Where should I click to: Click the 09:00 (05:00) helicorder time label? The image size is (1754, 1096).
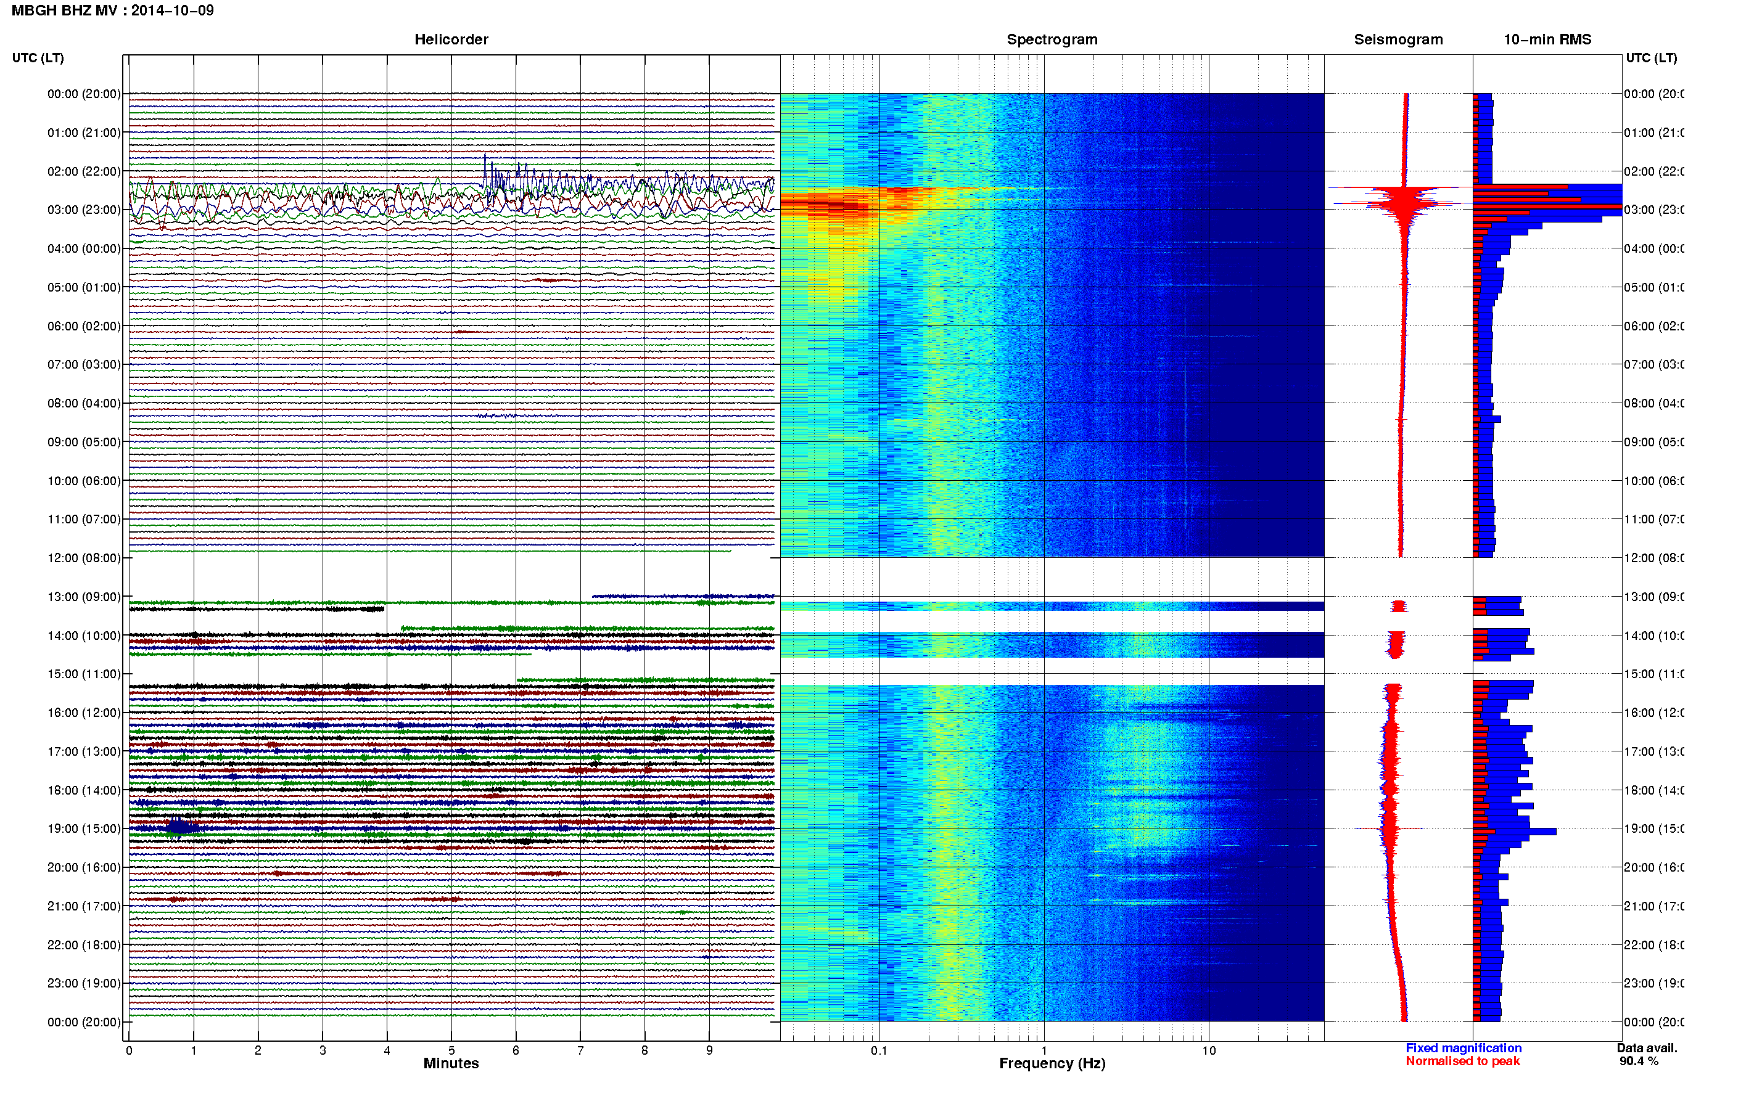pyautogui.click(x=84, y=442)
